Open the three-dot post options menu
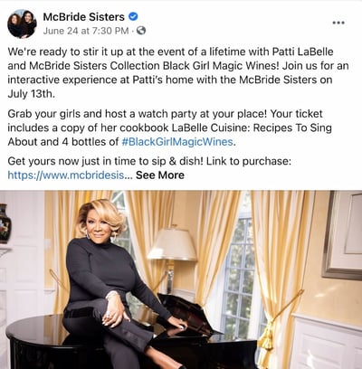Image resolution: width=362 pixels, height=369 pixels. click(338, 23)
